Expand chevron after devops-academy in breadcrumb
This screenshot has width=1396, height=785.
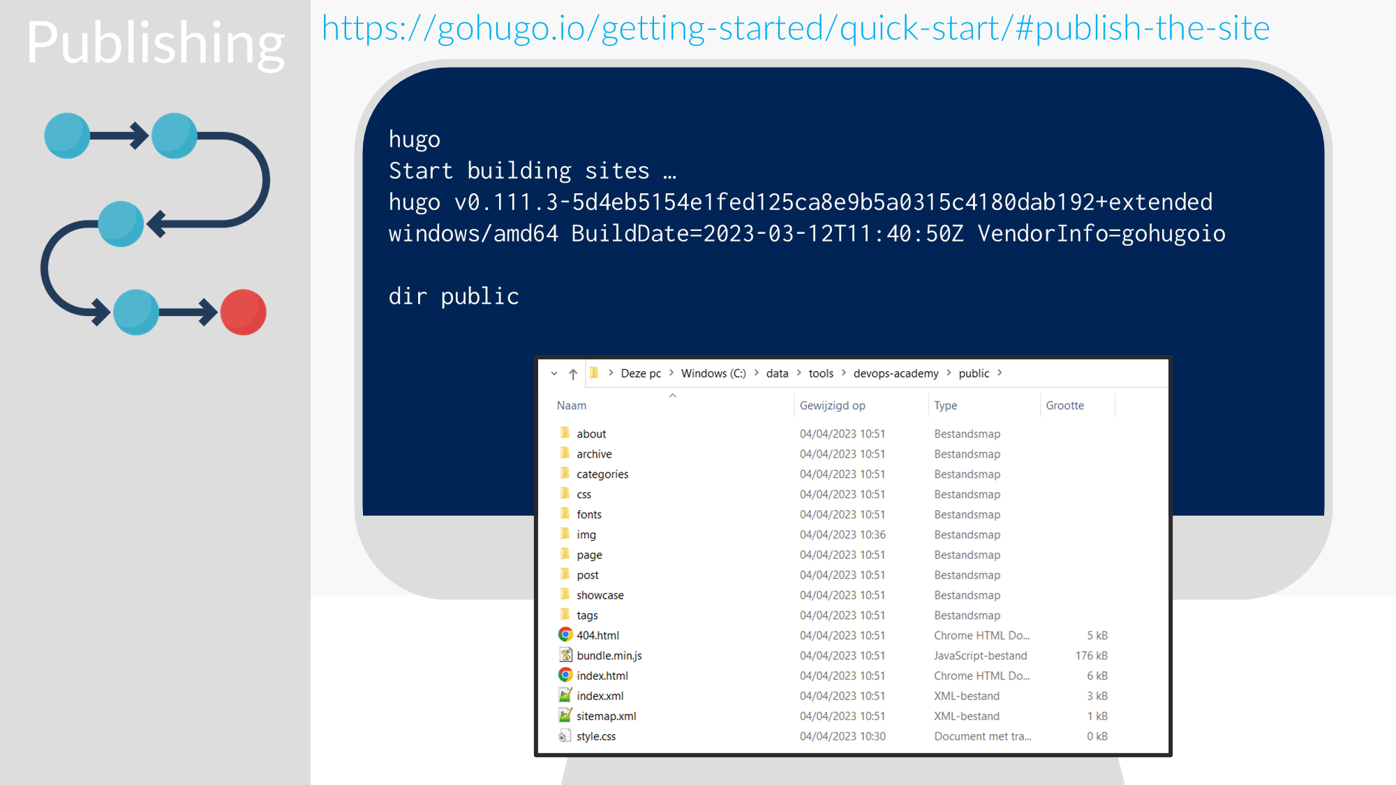tap(949, 373)
